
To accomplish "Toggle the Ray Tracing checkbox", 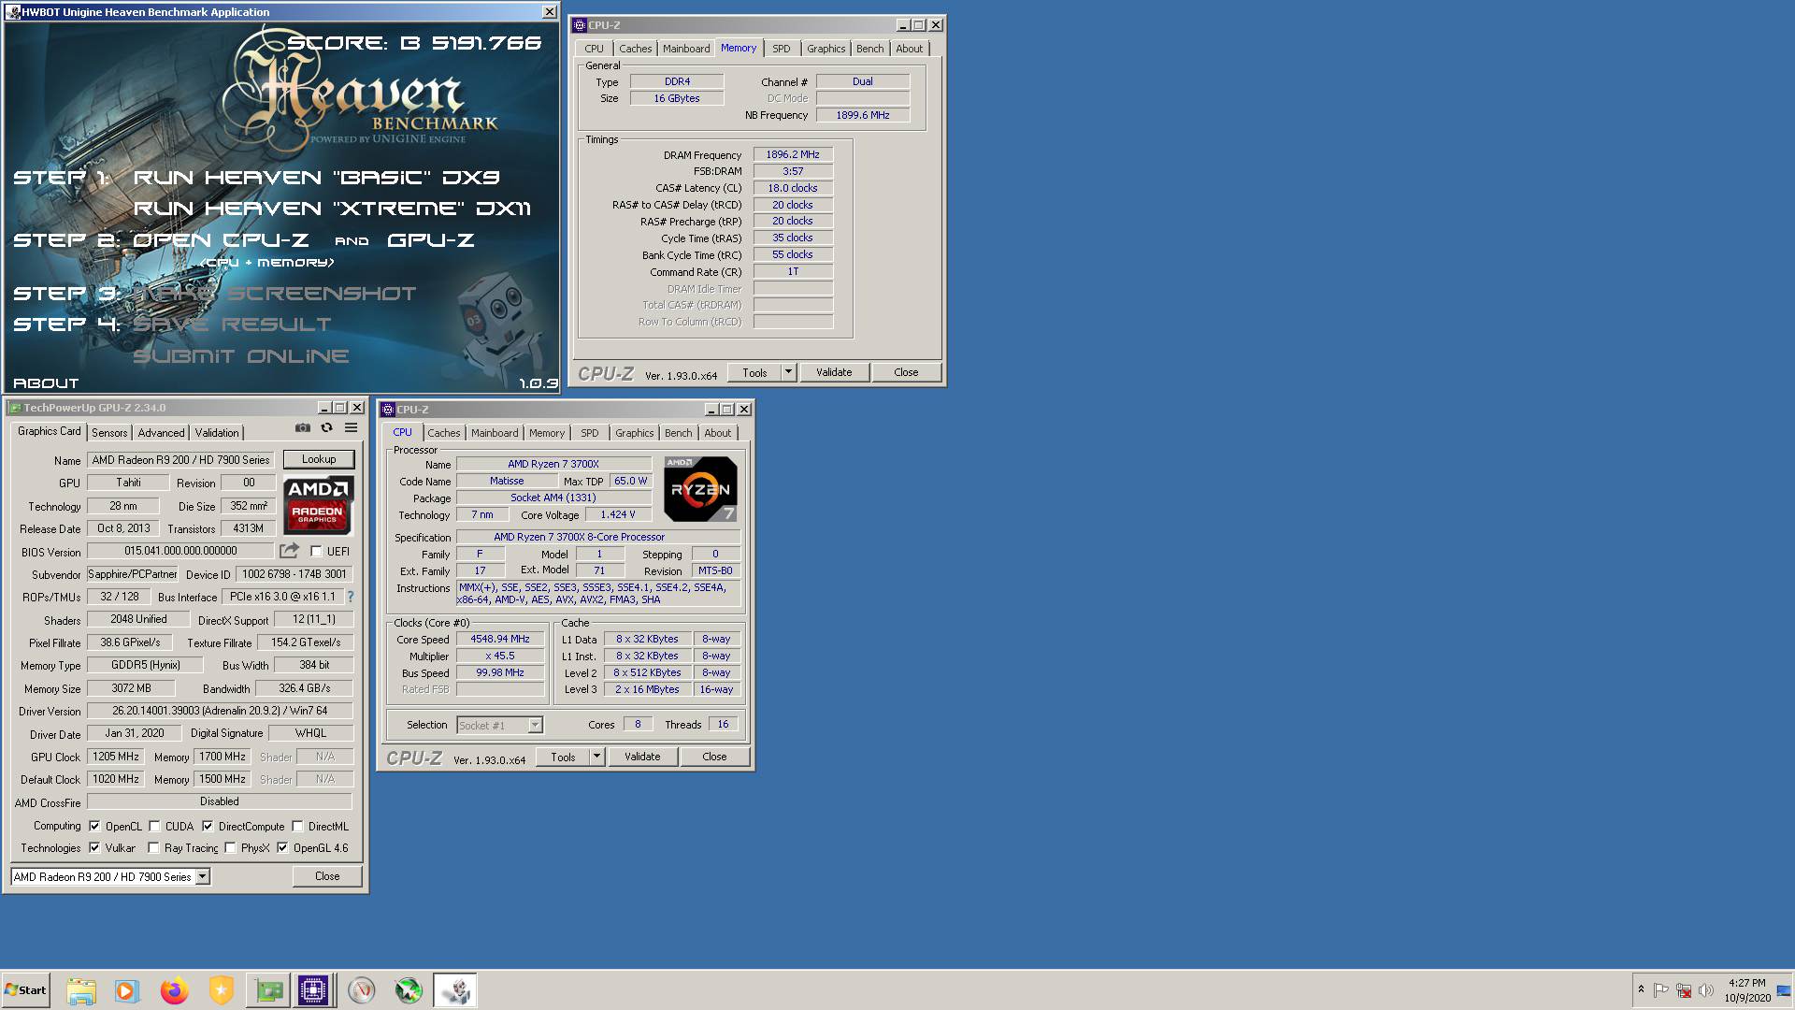I will tap(153, 848).
